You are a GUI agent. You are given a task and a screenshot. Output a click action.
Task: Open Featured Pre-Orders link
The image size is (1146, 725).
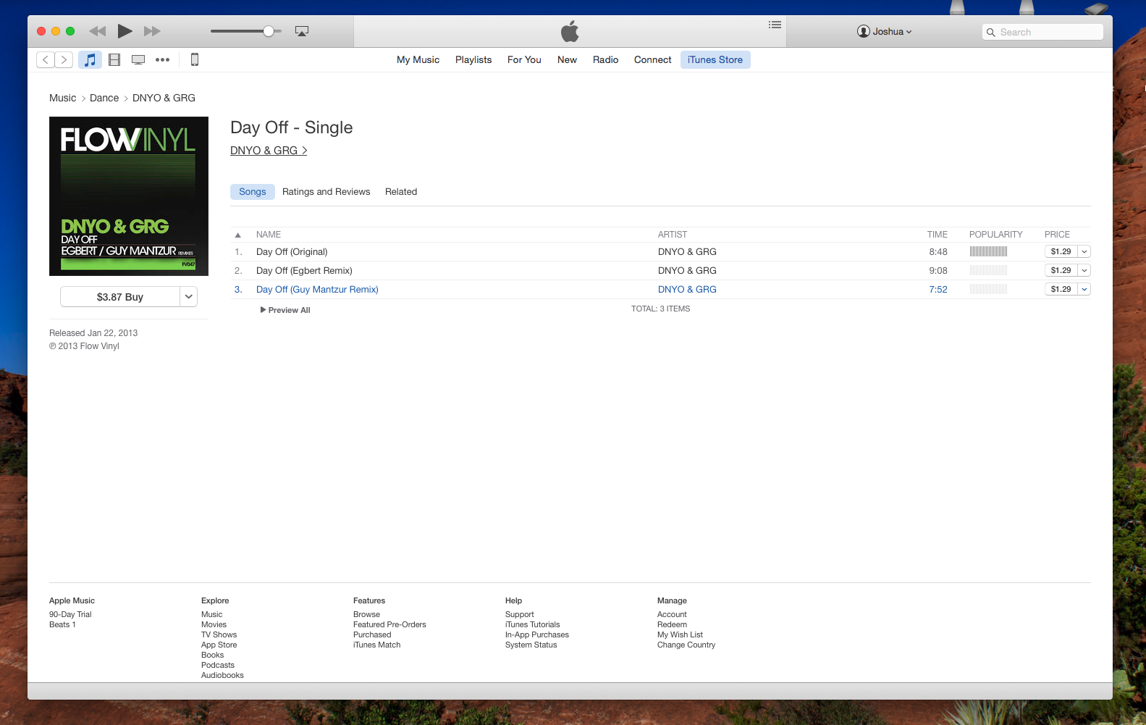pyautogui.click(x=389, y=625)
